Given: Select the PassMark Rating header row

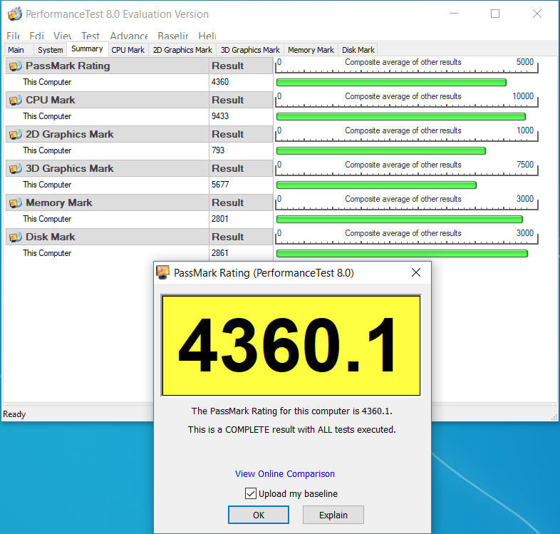Looking at the screenshot, I should point(139,66).
